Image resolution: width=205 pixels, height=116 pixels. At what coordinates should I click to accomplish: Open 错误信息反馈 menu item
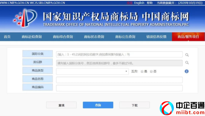[156, 37]
